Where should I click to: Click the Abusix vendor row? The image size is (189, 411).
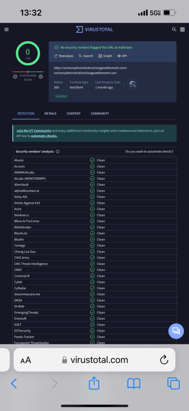pyautogui.click(x=94, y=160)
